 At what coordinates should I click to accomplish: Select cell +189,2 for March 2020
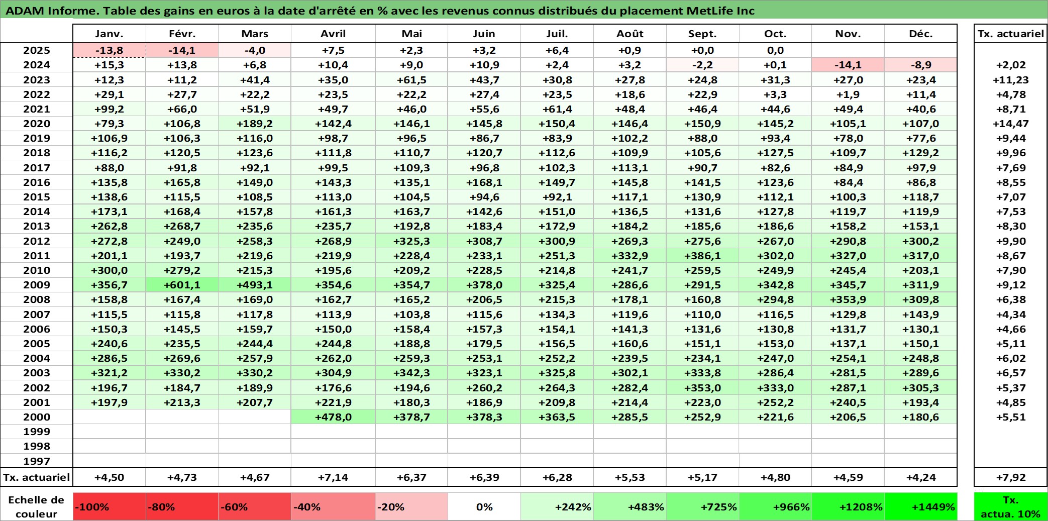tap(255, 124)
